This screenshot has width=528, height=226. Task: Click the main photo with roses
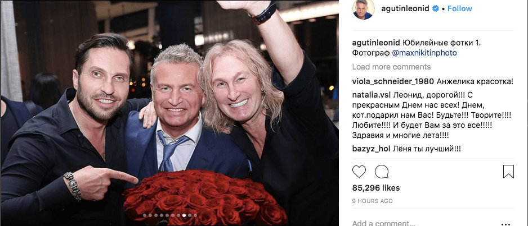[169, 113]
